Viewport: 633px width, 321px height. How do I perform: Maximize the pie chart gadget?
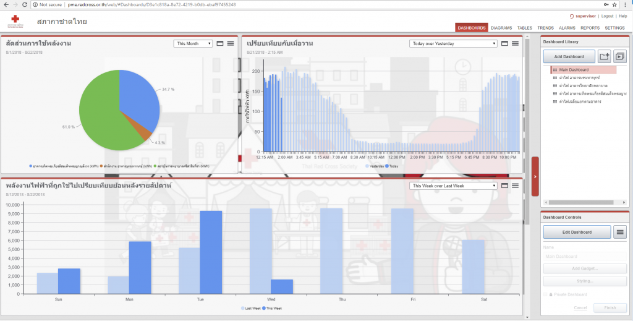(220, 43)
